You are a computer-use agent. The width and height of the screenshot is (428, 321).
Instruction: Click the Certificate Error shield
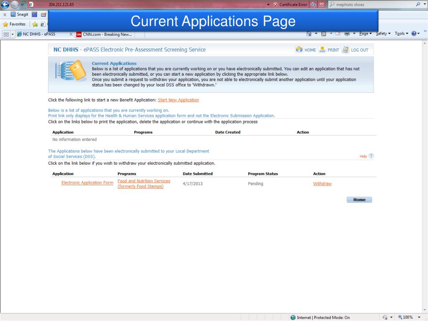coord(290,5)
